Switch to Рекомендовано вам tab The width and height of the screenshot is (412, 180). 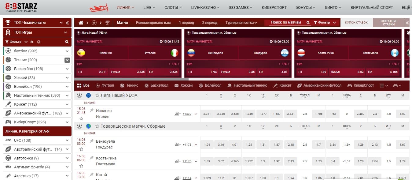click(153, 23)
